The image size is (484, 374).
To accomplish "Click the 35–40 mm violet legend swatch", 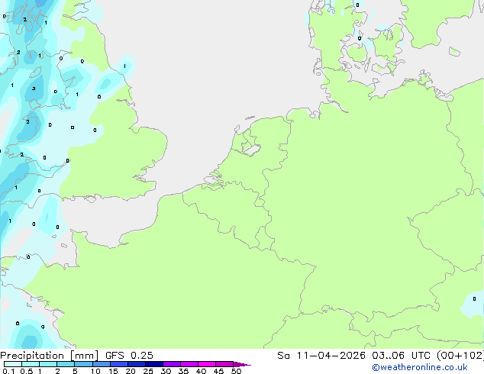I will click(189, 364).
